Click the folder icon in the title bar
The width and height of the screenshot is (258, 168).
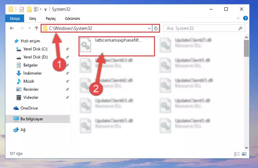pos(11,9)
